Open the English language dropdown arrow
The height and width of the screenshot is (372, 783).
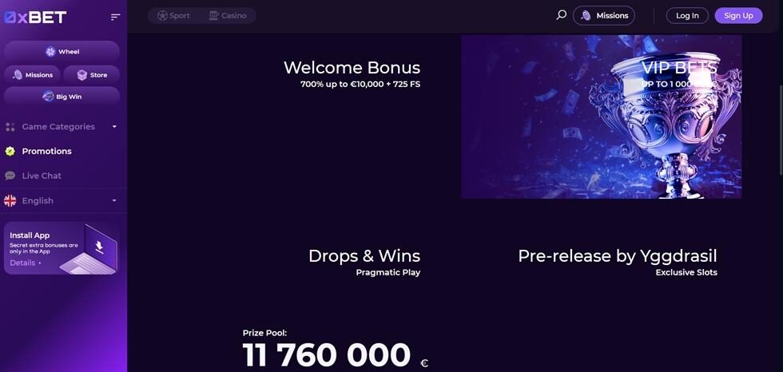pos(114,200)
